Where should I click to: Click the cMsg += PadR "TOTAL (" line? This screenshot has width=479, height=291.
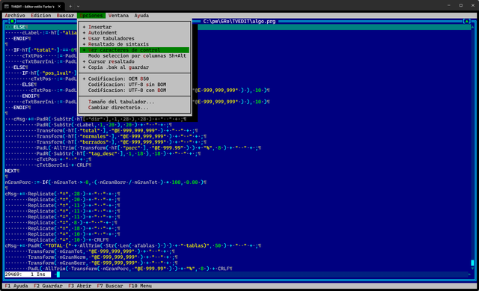click(x=133, y=246)
